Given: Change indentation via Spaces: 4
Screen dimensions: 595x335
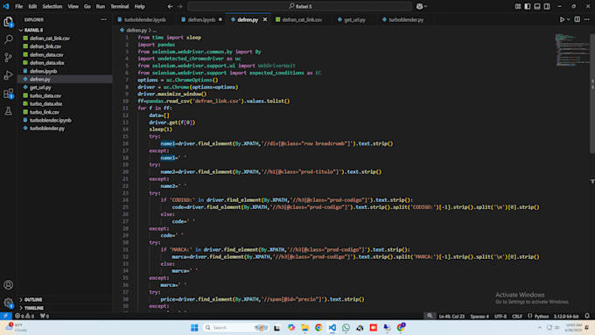Looking at the screenshot, I should tap(479, 317).
